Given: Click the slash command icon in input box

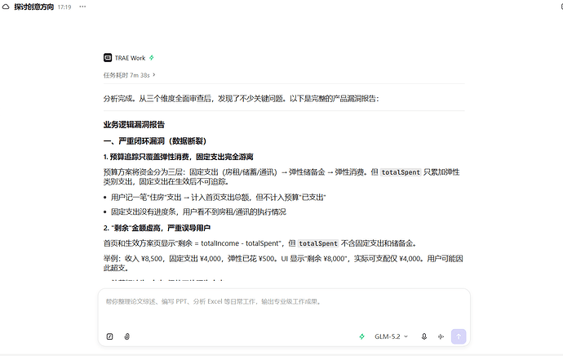Looking at the screenshot, I should click(110, 336).
